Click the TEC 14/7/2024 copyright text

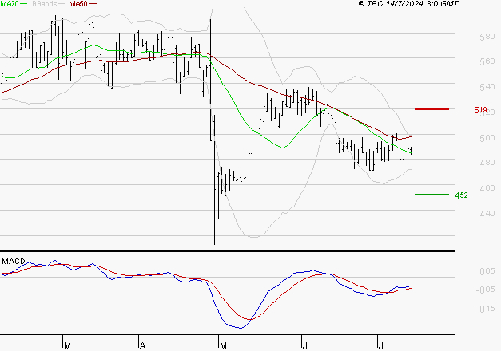(408, 4)
